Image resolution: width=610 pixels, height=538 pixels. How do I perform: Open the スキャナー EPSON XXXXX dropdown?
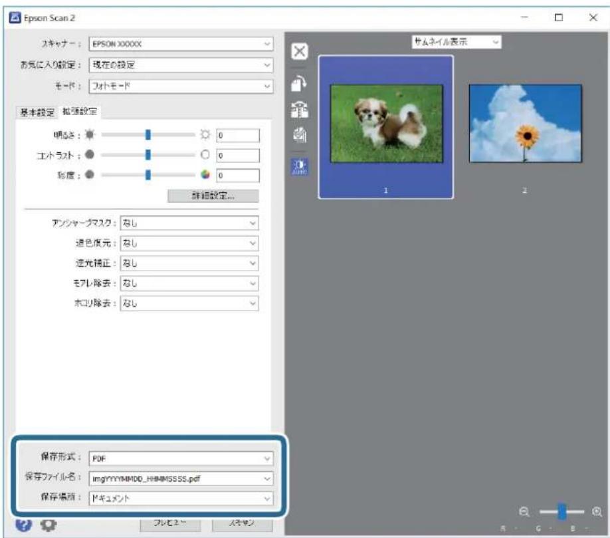pyautogui.click(x=181, y=44)
